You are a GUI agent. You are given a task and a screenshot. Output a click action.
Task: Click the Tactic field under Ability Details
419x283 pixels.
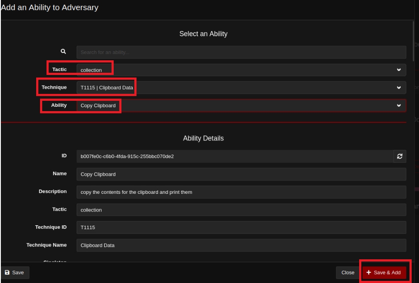(x=241, y=210)
